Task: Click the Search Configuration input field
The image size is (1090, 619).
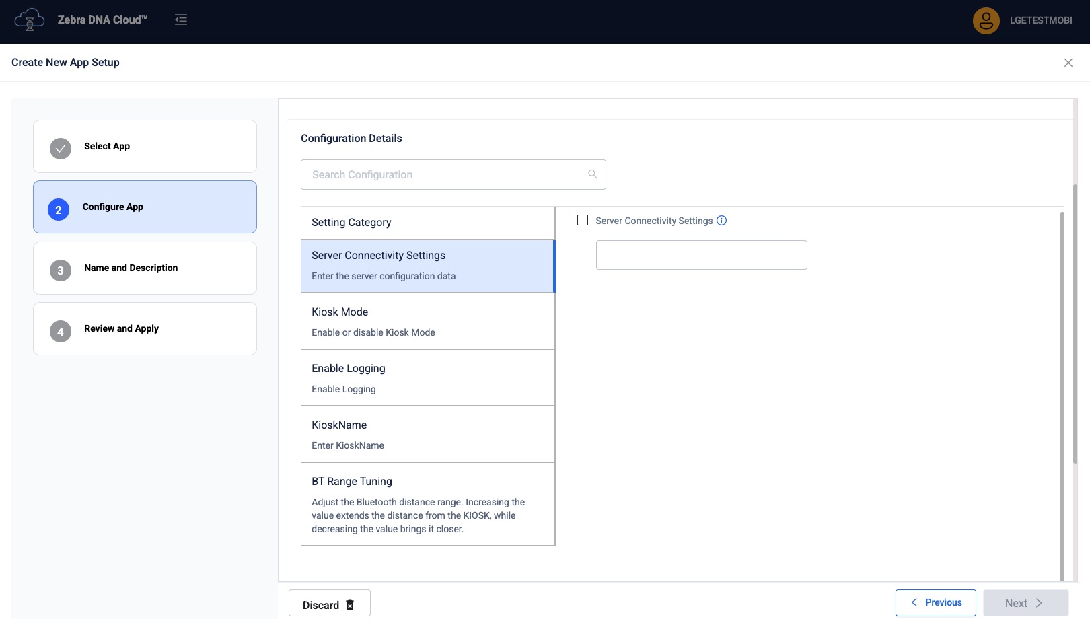Action: coord(444,174)
